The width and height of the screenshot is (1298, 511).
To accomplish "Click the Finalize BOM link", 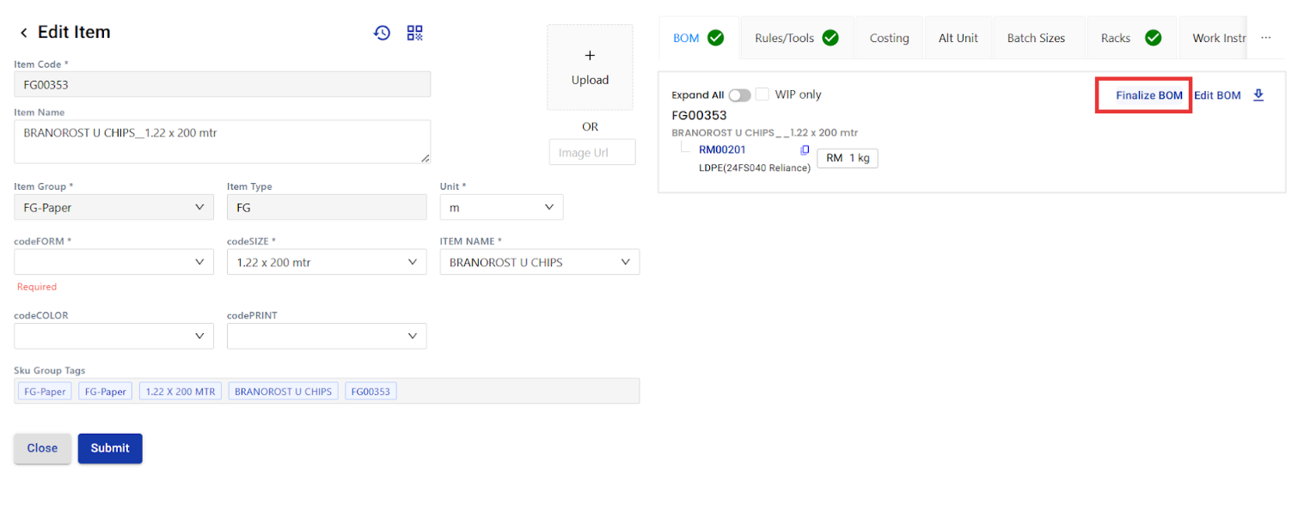I will coord(1148,95).
